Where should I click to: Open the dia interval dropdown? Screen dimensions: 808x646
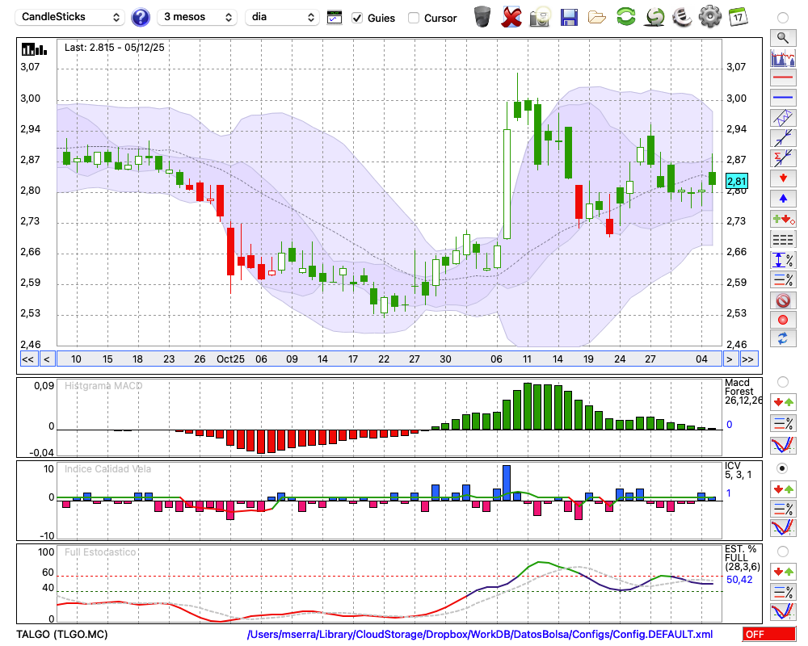point(283,17)
